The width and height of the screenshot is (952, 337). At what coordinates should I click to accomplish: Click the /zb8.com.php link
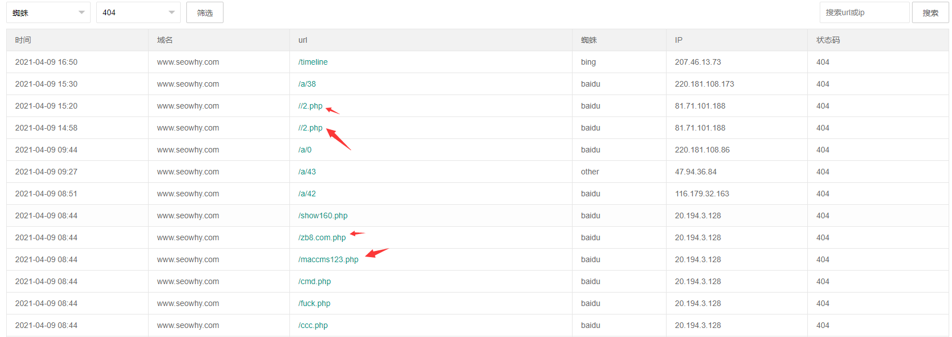point(322,237)
